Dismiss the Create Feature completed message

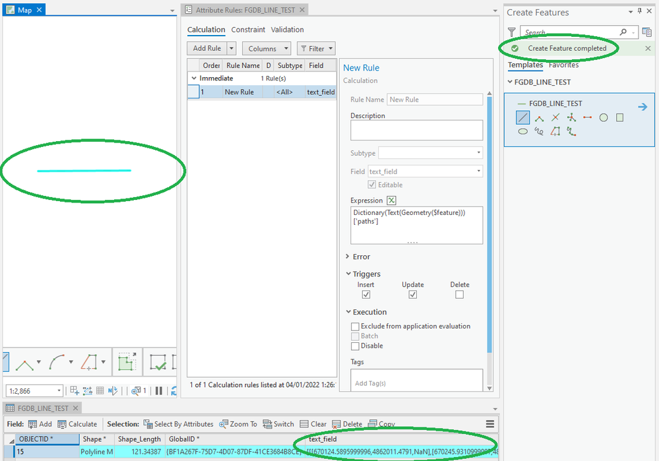click(648, 48)
